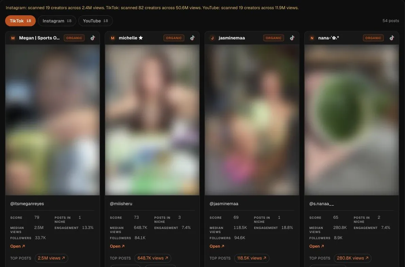Click TikTok icon on Megan's card
Image resolution: width=405 pixels, height=267 pixels.
[x=93, y=38]
